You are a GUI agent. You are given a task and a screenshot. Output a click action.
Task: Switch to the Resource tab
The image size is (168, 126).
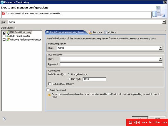(x=95, y=32)
